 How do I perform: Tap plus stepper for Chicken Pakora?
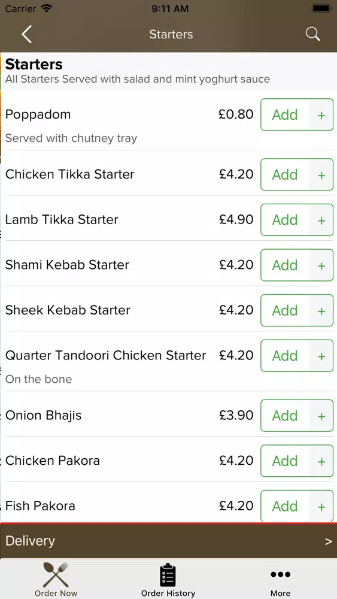321,461
